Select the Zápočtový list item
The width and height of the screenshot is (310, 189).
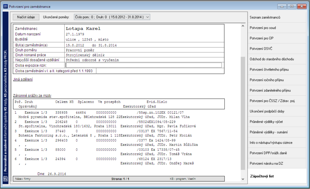[277, 176]
